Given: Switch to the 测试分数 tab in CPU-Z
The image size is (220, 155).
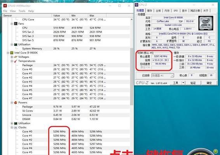Looking at the screenshot, I should 195,10.
